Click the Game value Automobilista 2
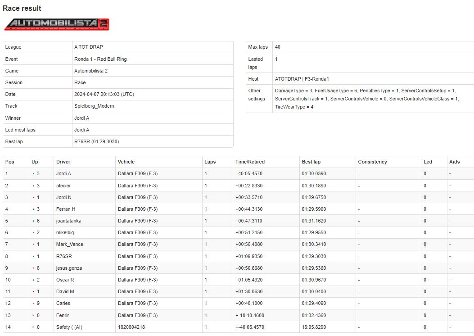The image size is (474, 336). pos(90,71)
